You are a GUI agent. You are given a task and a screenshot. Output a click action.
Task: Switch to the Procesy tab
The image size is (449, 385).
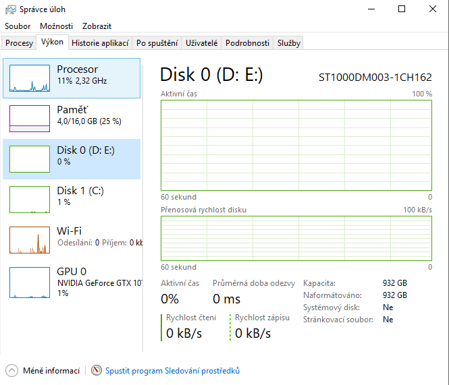[19, 43]
